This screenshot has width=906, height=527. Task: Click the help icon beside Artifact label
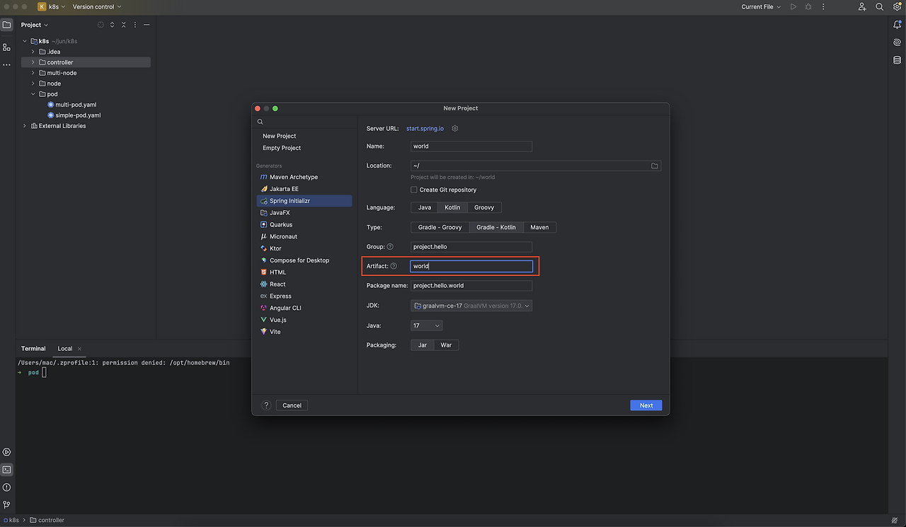coord(394,266)
